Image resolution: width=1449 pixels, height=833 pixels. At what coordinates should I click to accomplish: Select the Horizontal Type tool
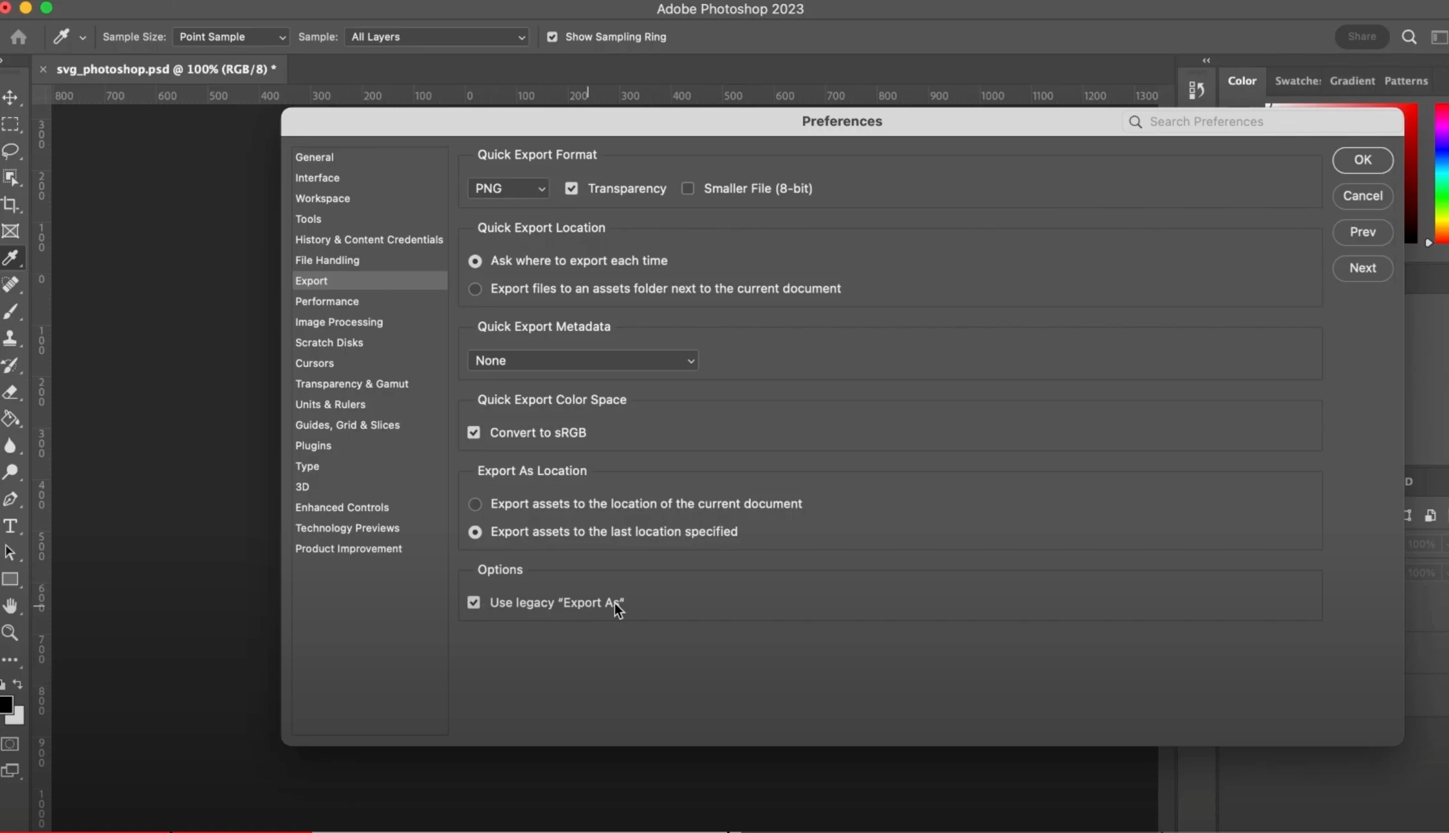pyautogui.click(x=10, y=526)
